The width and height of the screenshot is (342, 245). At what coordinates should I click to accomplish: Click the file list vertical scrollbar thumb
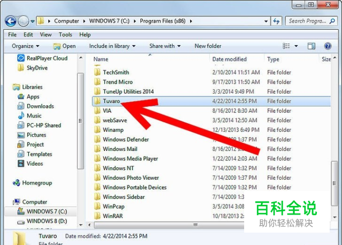pyautogui.click(x=335, y=184)
